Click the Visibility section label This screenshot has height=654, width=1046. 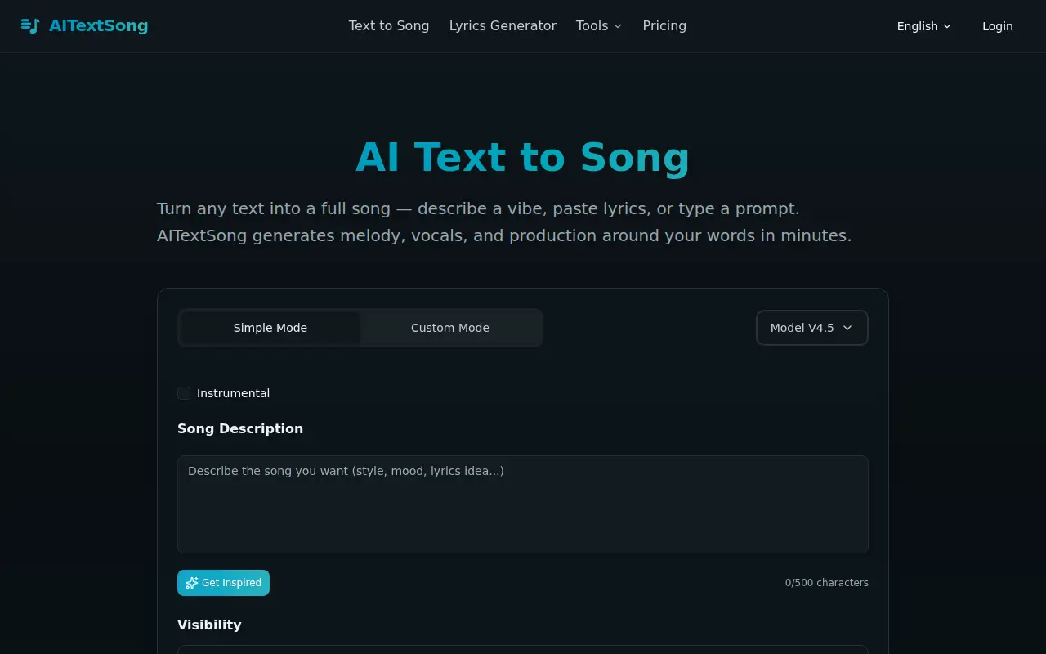[x=209, y=625]
